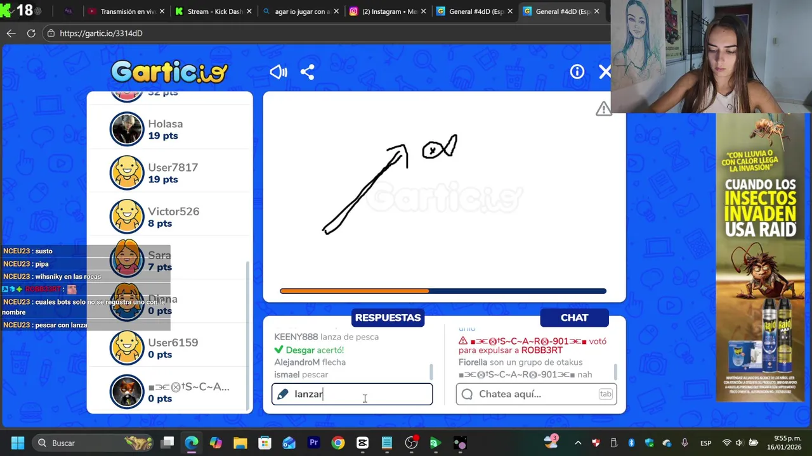The width and height of the screenshot is (812, 456).
Task: Click the answer row 'AlejandroM flecha'
Action: (310, 362)
